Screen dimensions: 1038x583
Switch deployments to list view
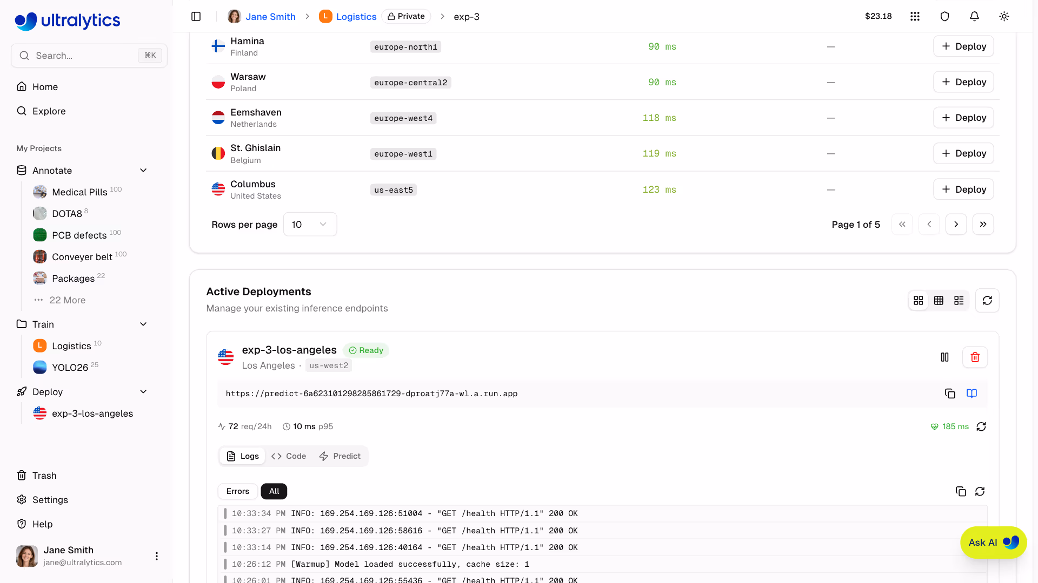coord(959,300)
